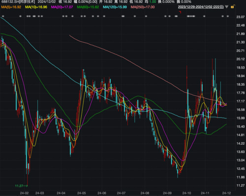This screenshot has width=246, height=196.
Task: Click the MA(120)=15.99 indicator label
Action: [x=115, y=7]
